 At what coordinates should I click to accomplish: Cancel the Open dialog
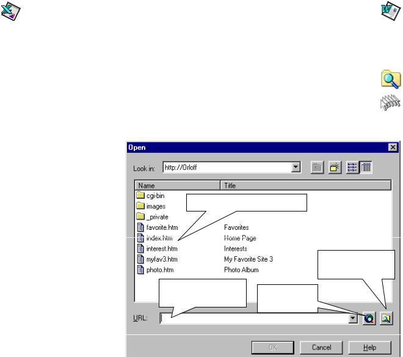[321, 347]
